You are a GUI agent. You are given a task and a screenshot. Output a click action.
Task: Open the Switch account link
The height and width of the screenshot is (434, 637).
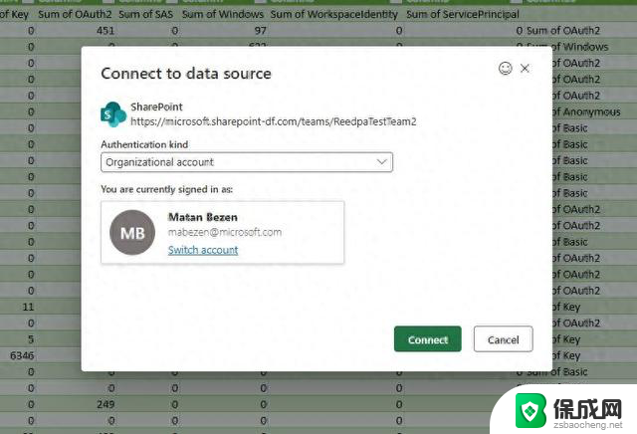203,250
